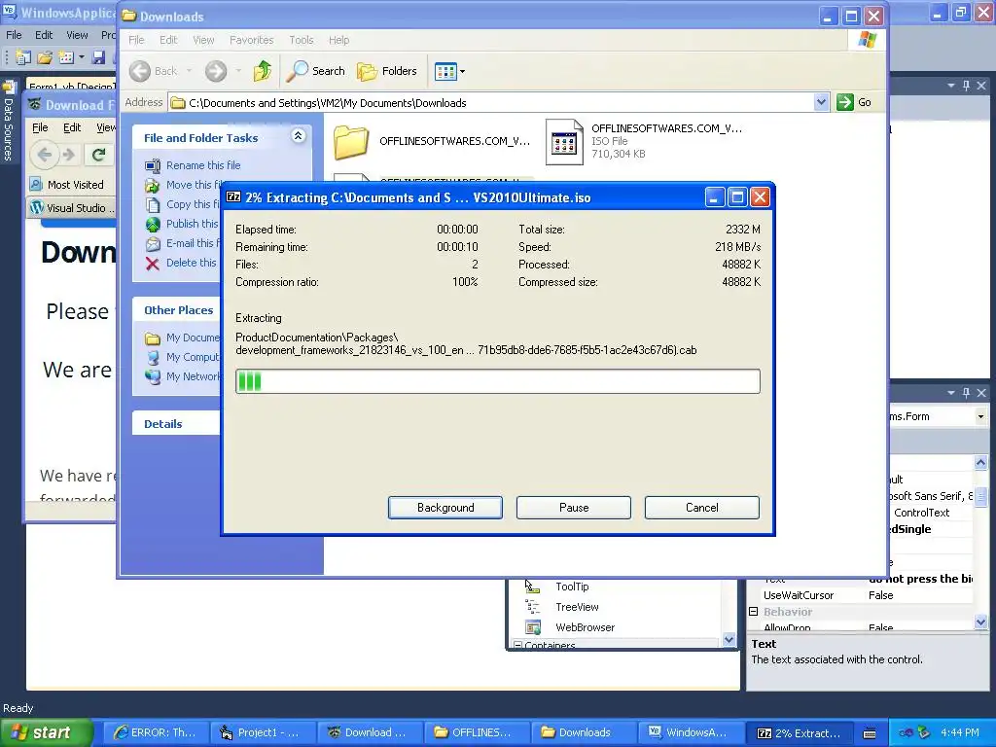Switch to Project1 taskbar item
The height and width of the screenshot is (747, 996).
pyautogui.click(x=263, y=732)
